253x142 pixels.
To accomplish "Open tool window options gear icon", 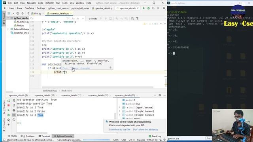I will (160, 95).
